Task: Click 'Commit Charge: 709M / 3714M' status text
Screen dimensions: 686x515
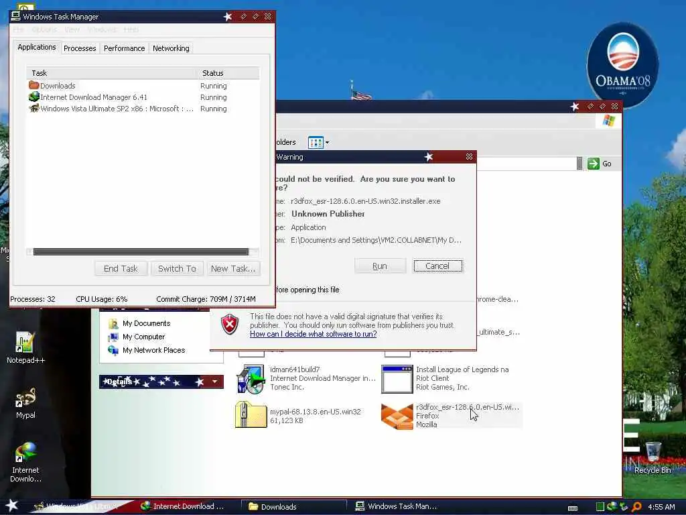Action: (206, 299)
